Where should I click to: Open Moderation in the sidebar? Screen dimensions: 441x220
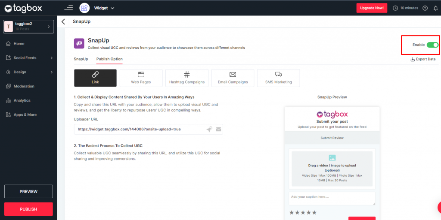coord(24,86)
